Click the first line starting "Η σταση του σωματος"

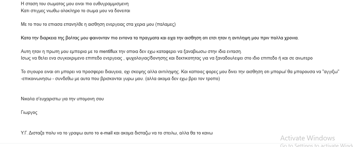tap(74, 4)
